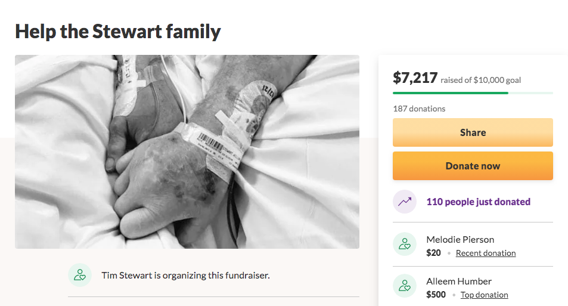
Task: Click the Share button
Action: pos(473,132)
